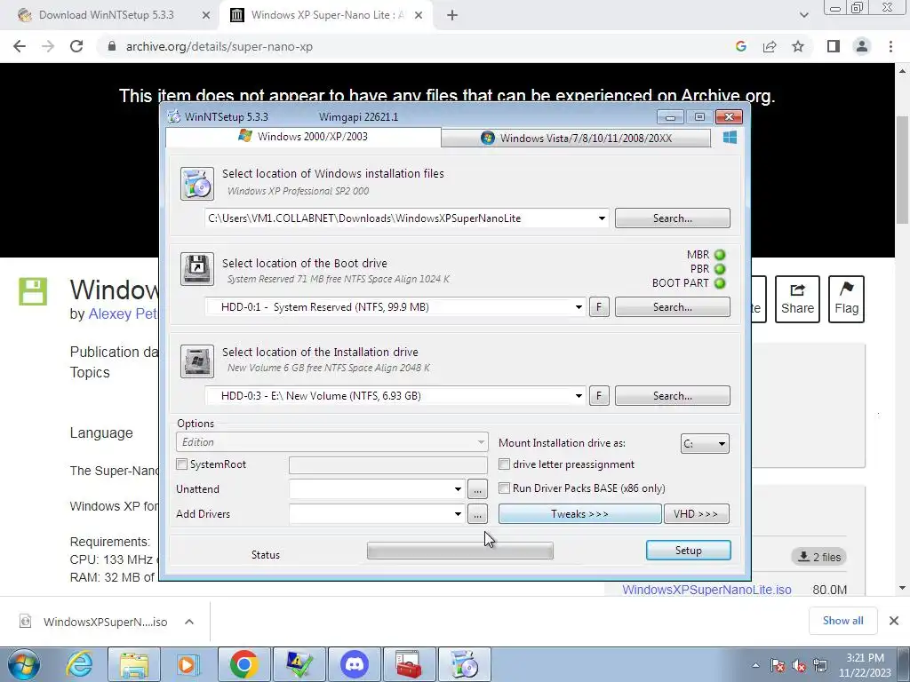Click the MBR green status light
The image size is (910, 682).
[x=720, y=255]
